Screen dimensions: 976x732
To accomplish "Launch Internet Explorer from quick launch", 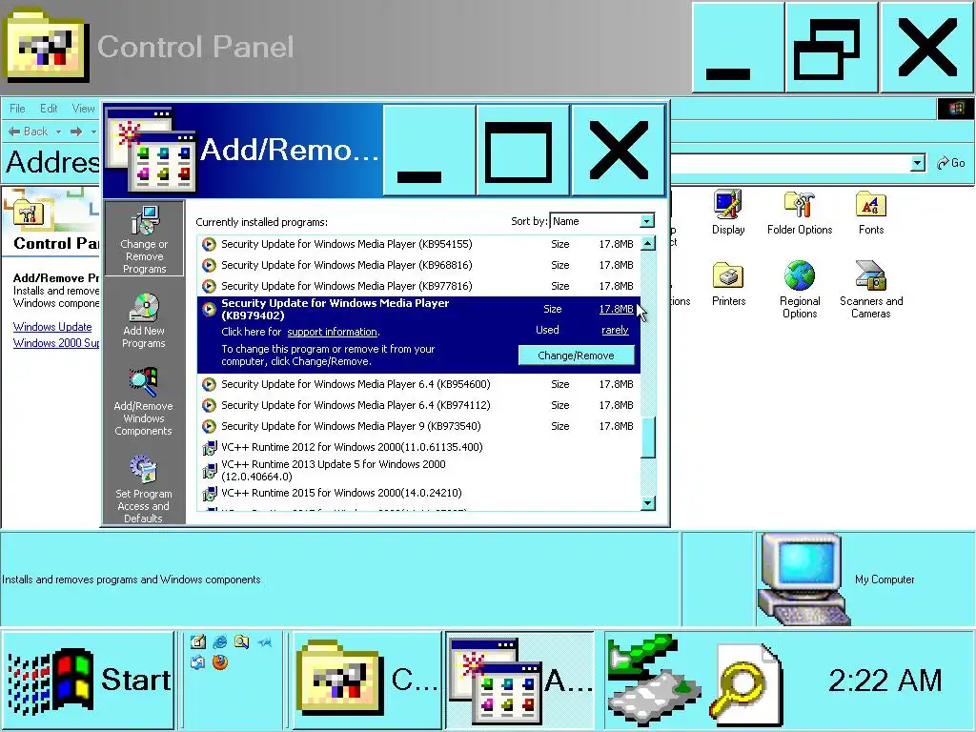I will (x=220, y=641).
